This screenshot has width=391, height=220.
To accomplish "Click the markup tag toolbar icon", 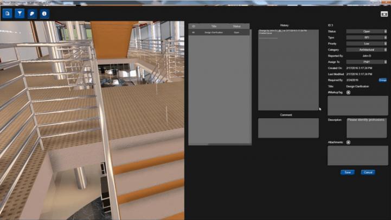I will 32,14.
